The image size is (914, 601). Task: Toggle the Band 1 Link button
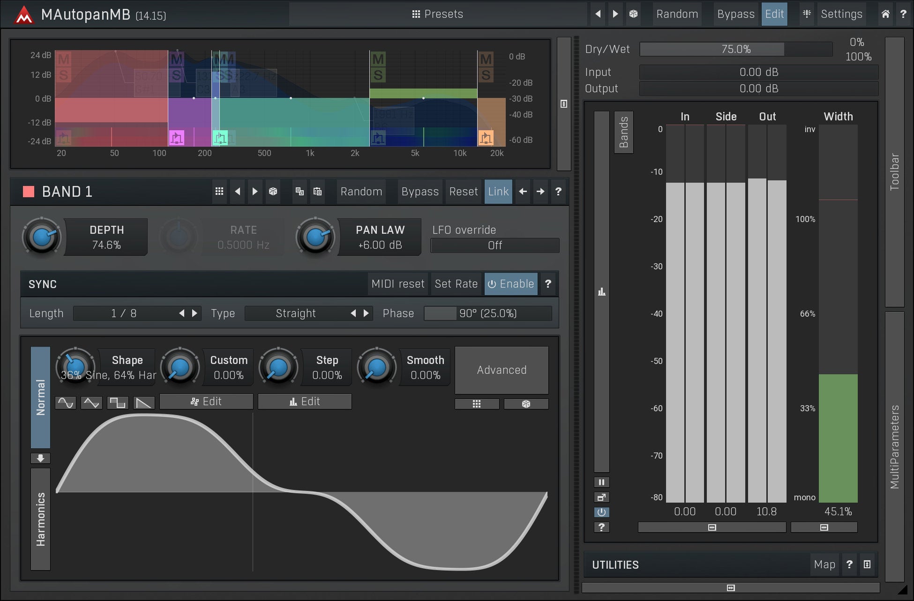point(498,192)
